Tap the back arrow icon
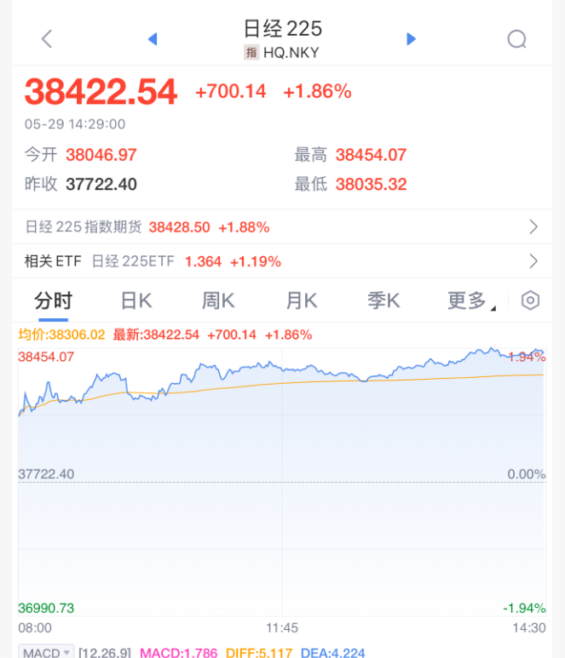Image resolution: width=565 pixels, height=658 pixels. tap(47, 38)
